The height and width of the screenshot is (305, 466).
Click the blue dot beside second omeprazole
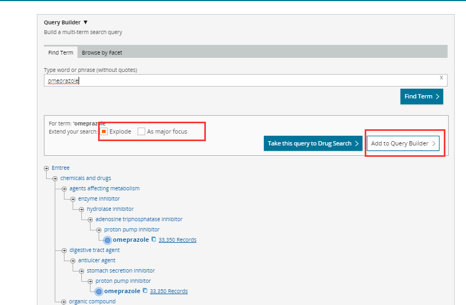tap(99, 291)
